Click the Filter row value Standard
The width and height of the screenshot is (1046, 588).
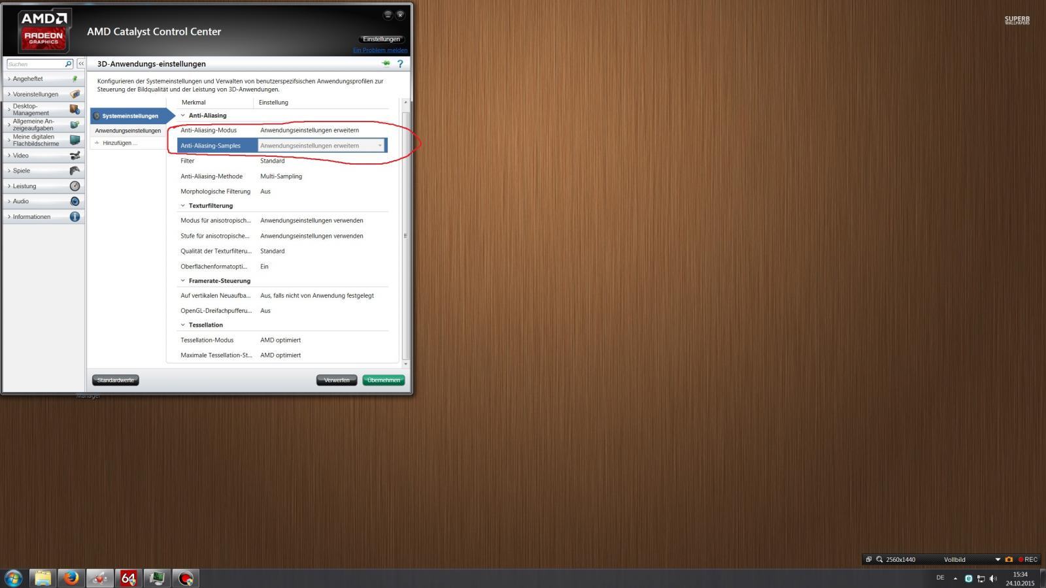click(x=273, y=161)
